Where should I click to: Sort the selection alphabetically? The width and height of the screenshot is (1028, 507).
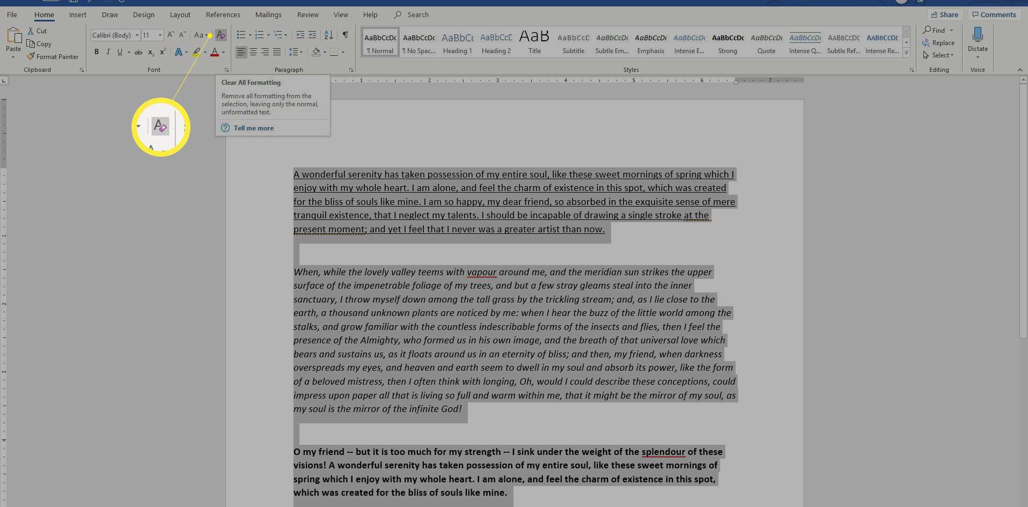coord(329,35)
